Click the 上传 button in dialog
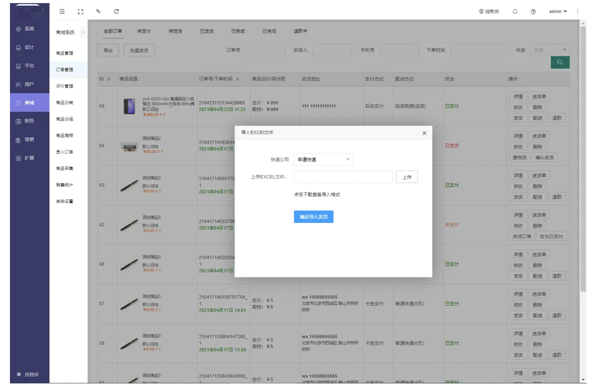 (x=407, y=177)
